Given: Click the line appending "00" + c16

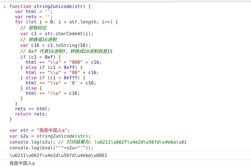Looking at the screenshot, I should click(62, 72).
